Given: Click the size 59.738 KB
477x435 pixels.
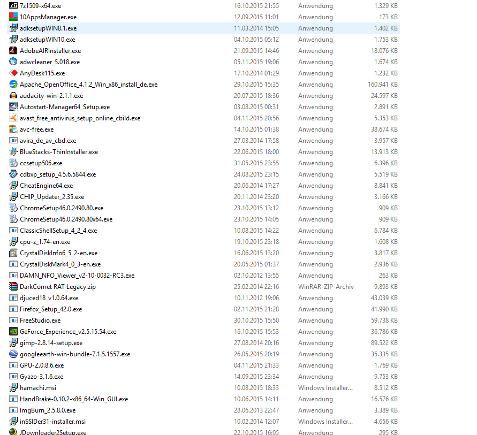Looking at the screenshot, I should 384,320.
